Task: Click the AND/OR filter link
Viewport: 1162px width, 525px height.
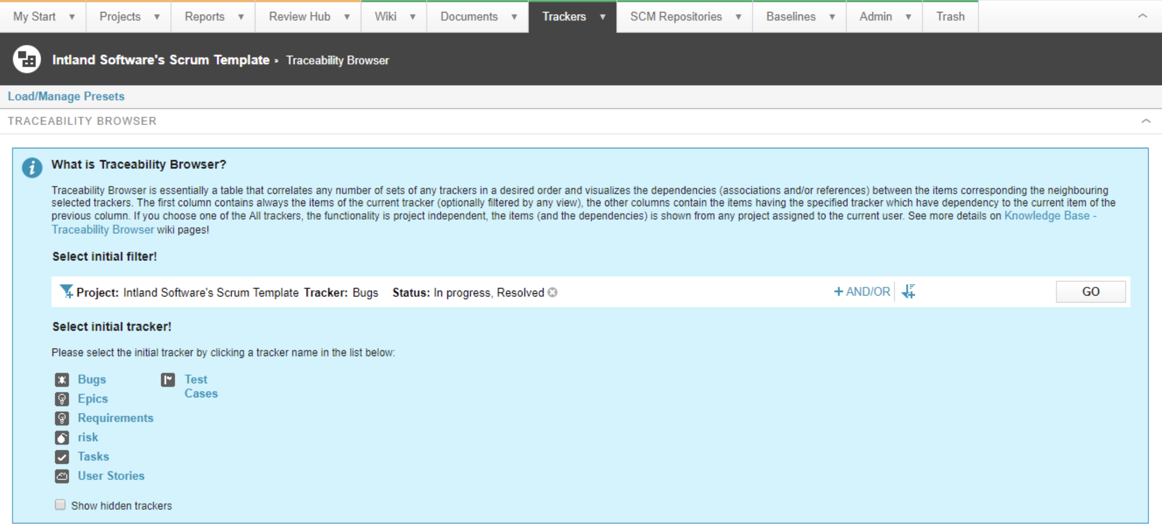Action: coord(862,292)
